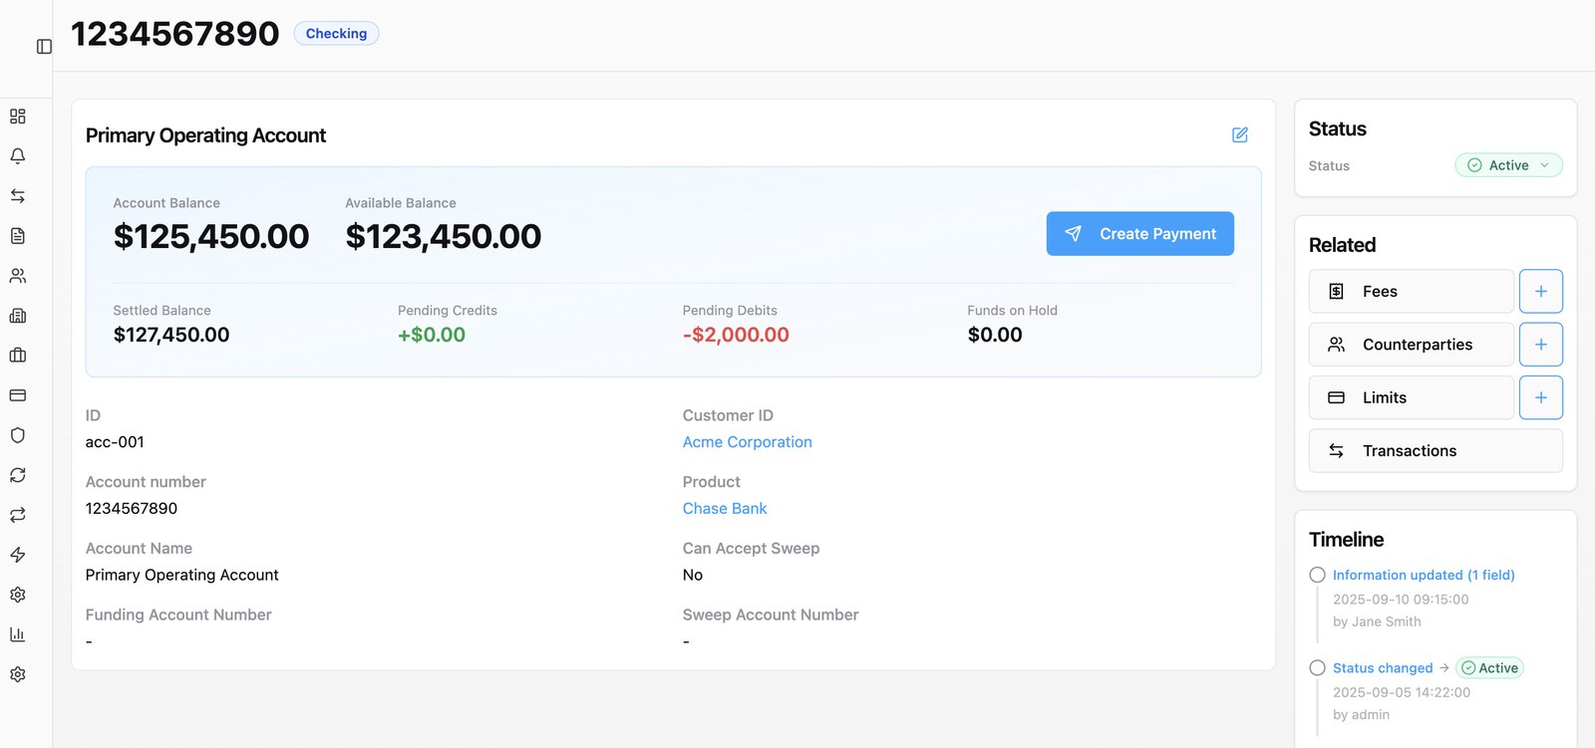
Task: Open the building icon in the sidebar
Action: [x=18, y=316]
